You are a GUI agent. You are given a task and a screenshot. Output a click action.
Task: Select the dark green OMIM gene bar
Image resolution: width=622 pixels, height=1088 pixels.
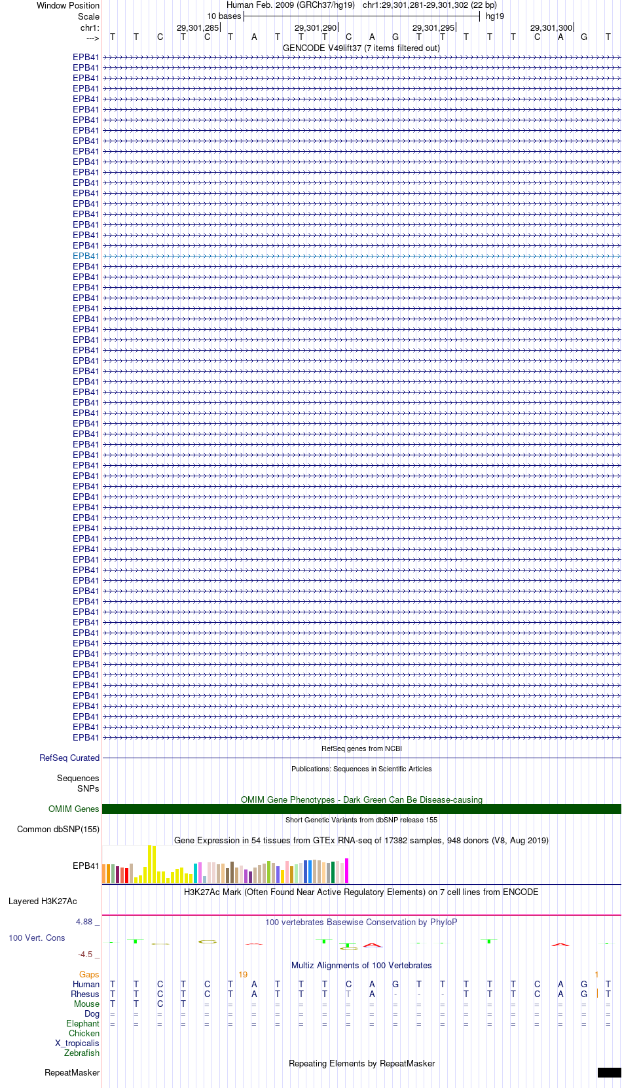[x=361, y=809]
